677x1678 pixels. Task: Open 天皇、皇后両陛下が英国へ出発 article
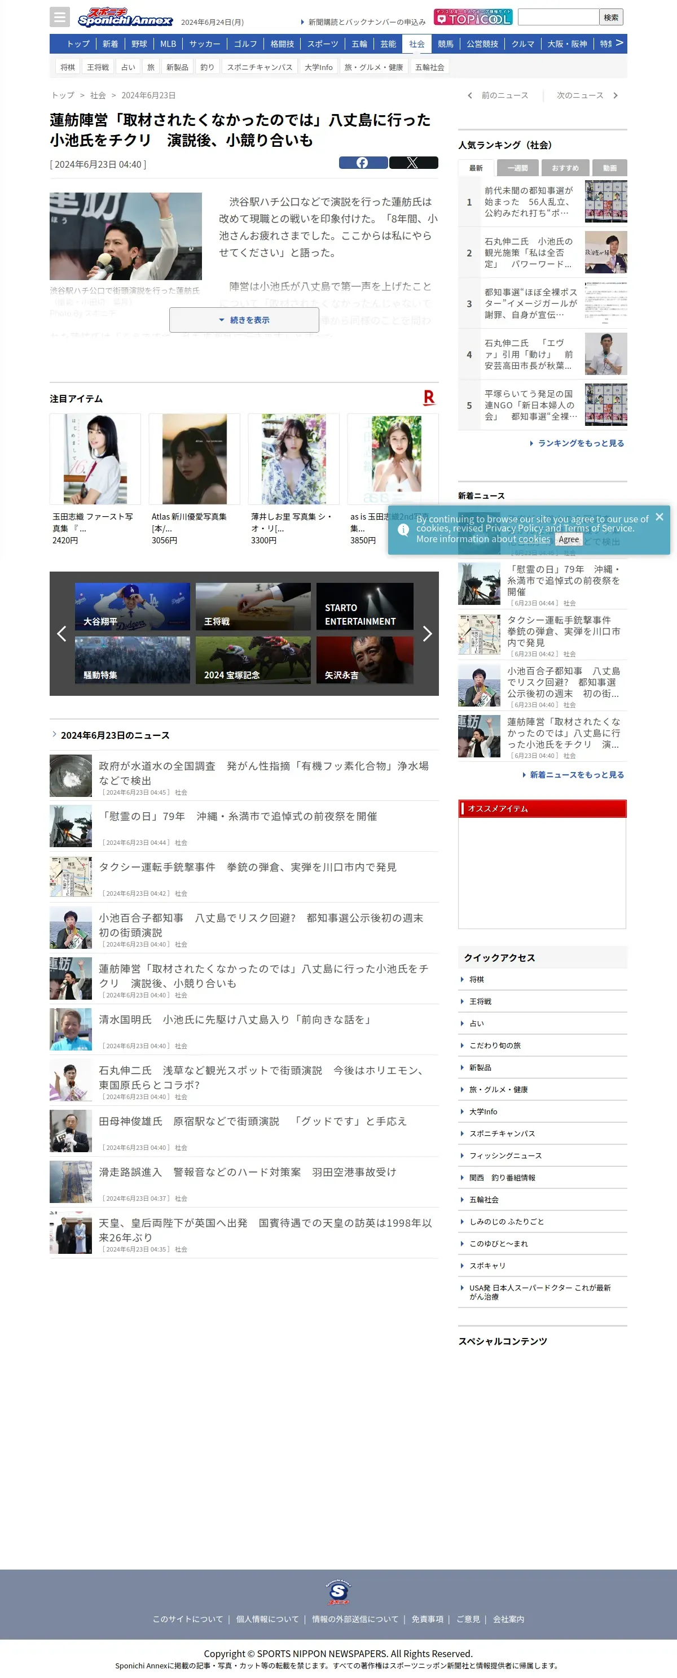(x=244, y=1233)
